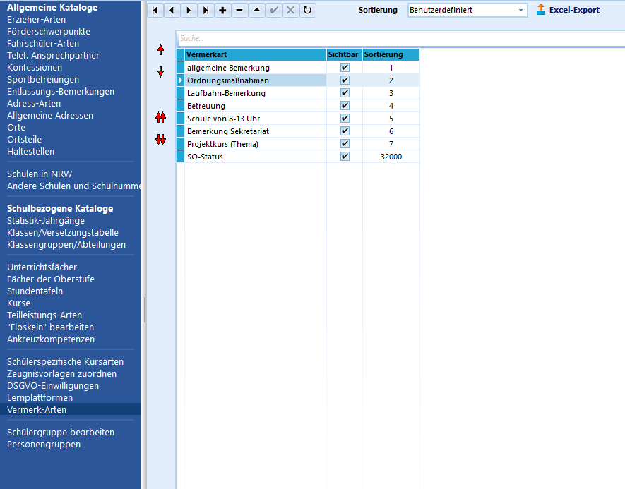Open Schülergruppe bearbeiten entry
625x489 pixels.
point(61,432)
